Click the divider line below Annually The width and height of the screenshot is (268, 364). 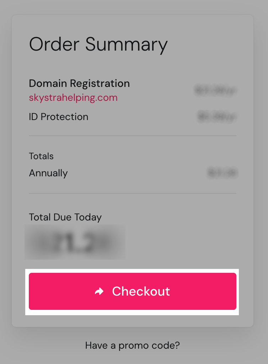(132, 193)
